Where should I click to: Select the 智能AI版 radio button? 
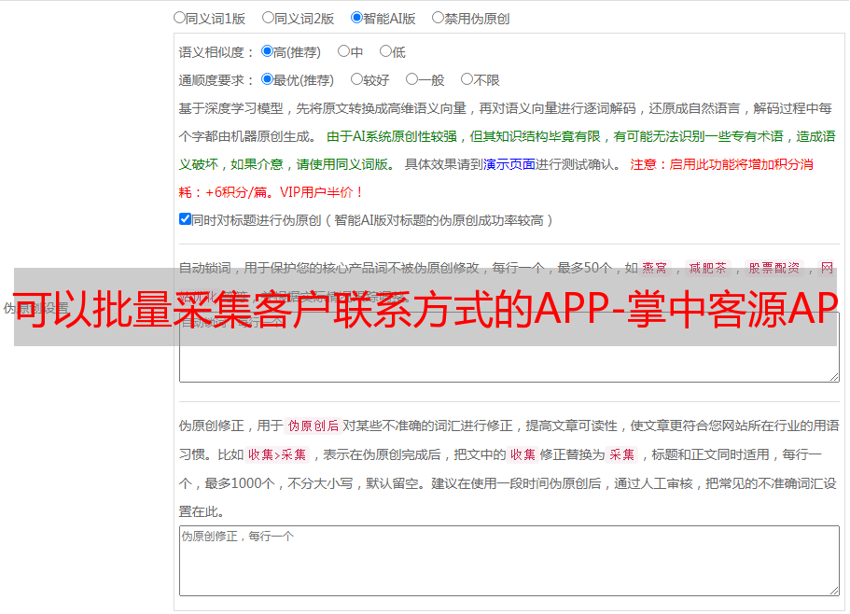356,17
